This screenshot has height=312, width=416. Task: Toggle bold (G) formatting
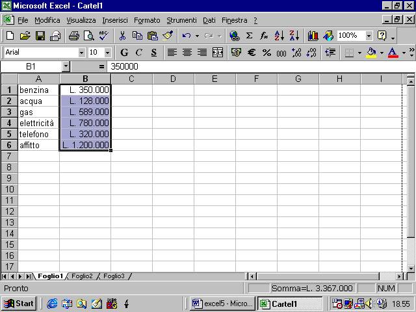point(124,52)
